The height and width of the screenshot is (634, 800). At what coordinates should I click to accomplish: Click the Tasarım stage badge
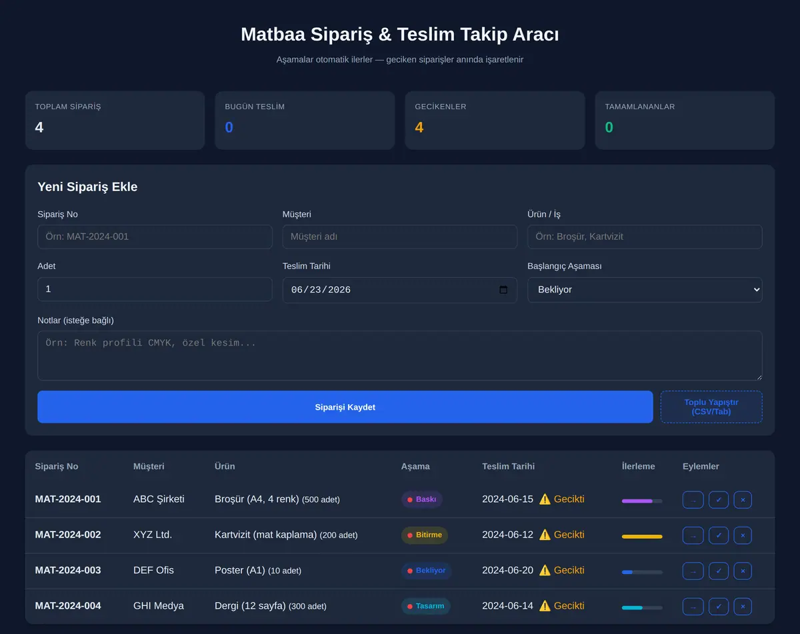coord(426,607)
